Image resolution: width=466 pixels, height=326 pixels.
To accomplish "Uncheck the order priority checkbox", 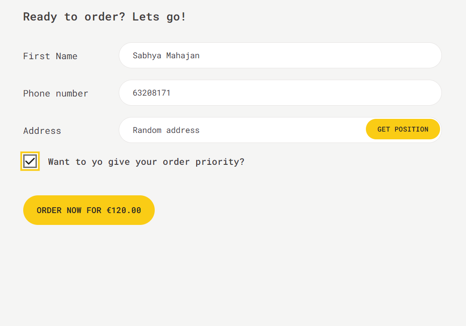I will [x=30, y=161].
